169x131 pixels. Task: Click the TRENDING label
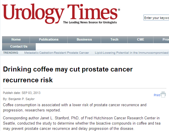(11, 53)
